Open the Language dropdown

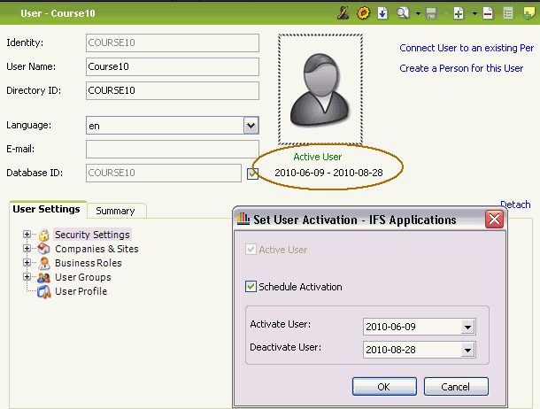pos(251,126)
